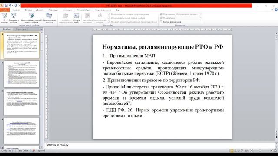Screen dimensions: 278x156
Task: Click spell check icon in status bar
Action: (33, 151)
